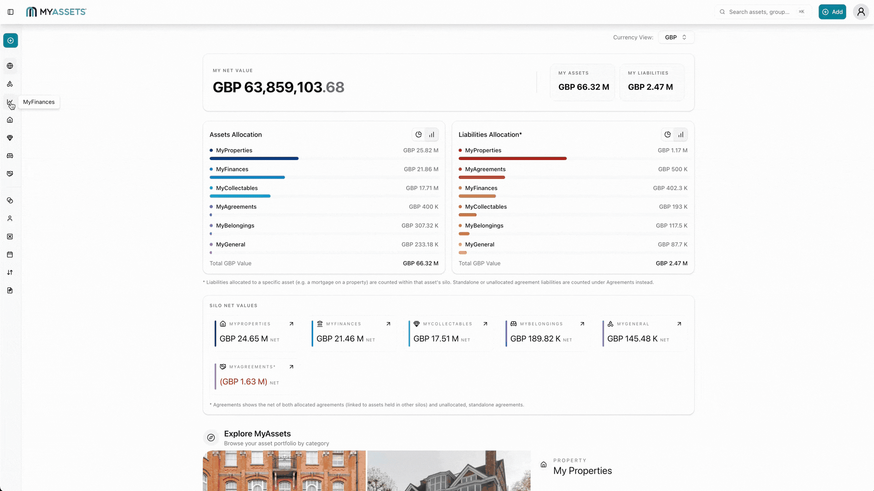Open MyGeneral silo arrow link

pos(679,324)
